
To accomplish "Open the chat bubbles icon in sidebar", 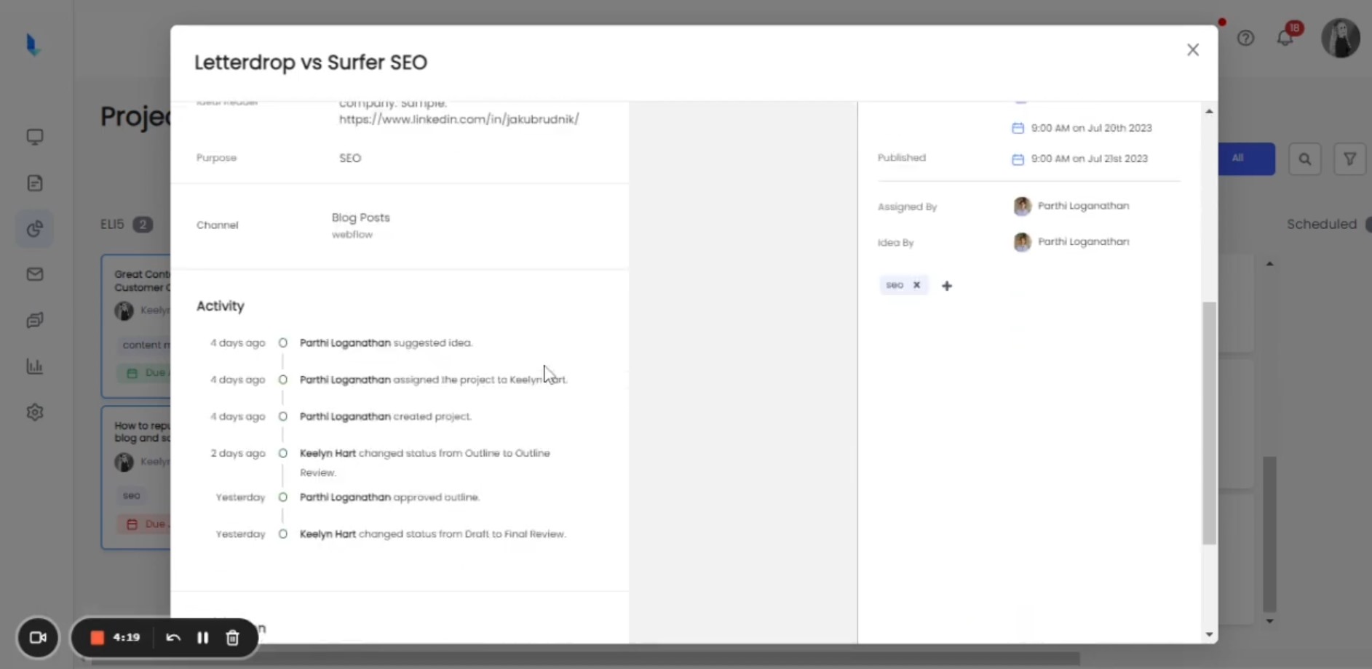I will pyautogui.click(x=35, y=320).
